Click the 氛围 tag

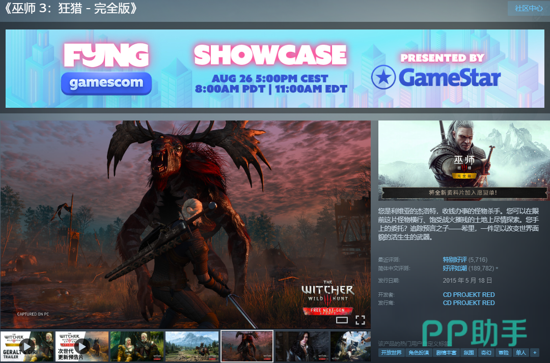pos(469,352)
